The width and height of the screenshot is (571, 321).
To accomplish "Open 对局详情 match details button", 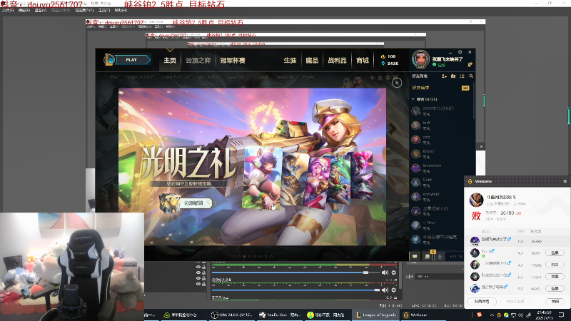I will point(481,301).
